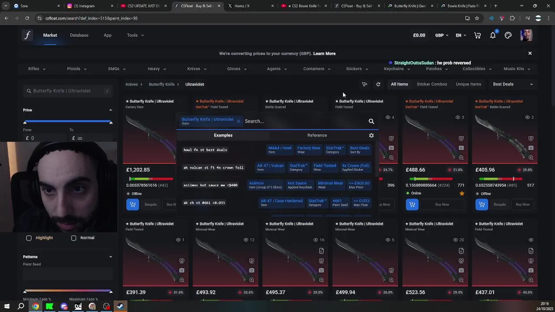Switch to the Database nav item
The width and height of the screenshot is (555, 312).
click(79, 35)
